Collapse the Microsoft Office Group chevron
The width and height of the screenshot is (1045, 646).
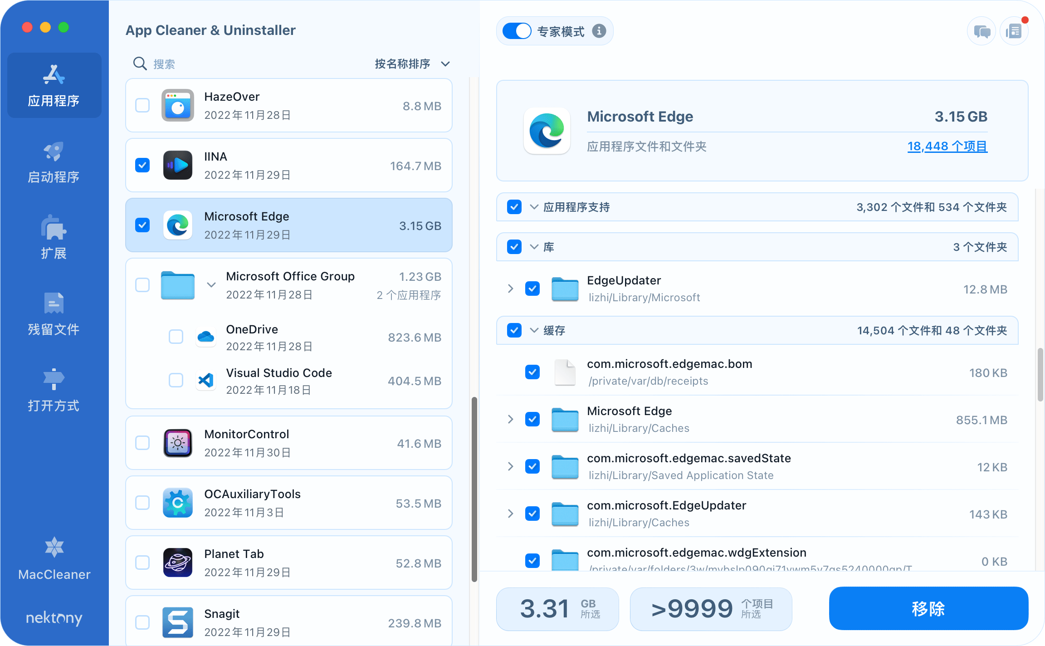(211, 285)
